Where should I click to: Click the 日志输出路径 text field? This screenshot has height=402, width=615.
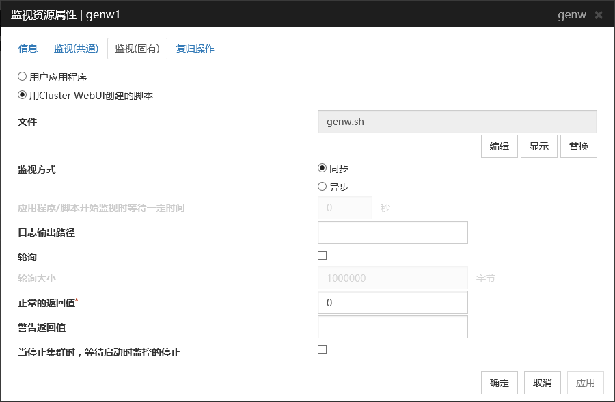pyautogui.click(x=392, y=232)
